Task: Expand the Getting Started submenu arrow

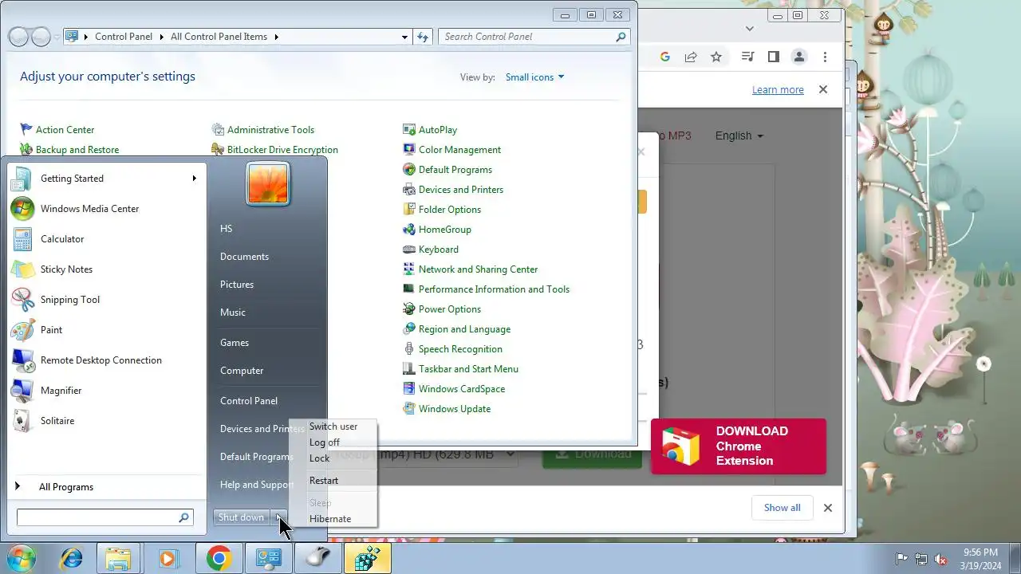Action: tap(194, 179)
